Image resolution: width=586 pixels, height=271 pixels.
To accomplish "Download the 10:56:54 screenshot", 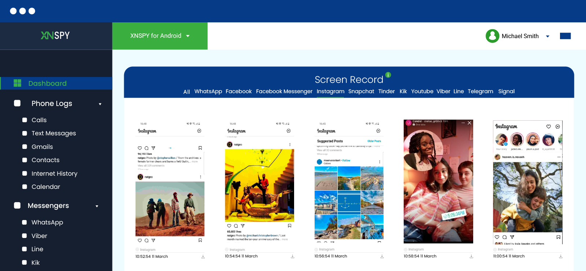I will pyautogui.click(x=382, y=256).
